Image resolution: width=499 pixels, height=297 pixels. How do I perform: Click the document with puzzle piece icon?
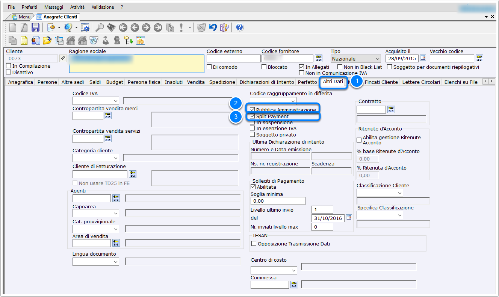(x=51, y=27)
